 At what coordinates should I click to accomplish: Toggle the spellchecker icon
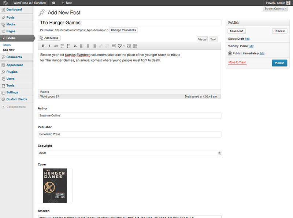coord(120,46)
